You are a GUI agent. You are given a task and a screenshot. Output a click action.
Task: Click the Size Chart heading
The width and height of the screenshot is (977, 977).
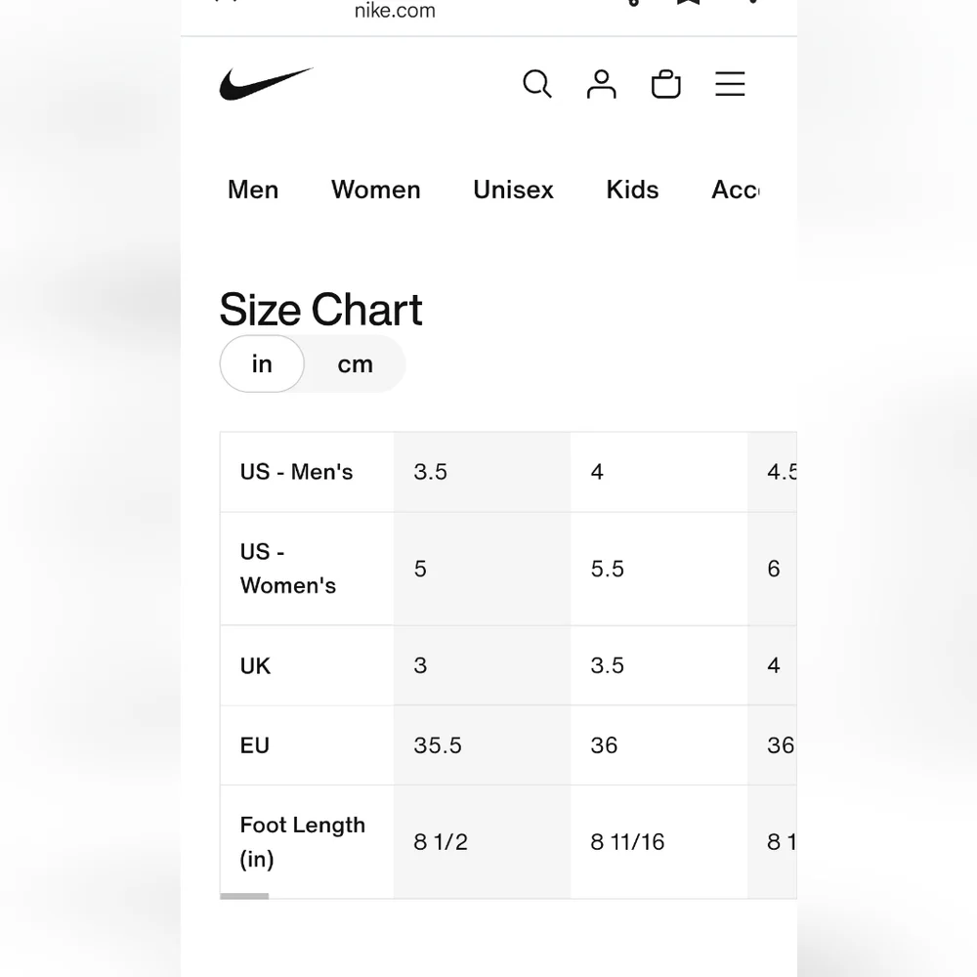[x=320, y=309]
